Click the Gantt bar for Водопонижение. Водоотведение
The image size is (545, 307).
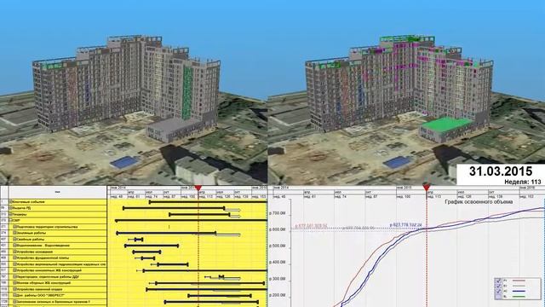point(152,246)
